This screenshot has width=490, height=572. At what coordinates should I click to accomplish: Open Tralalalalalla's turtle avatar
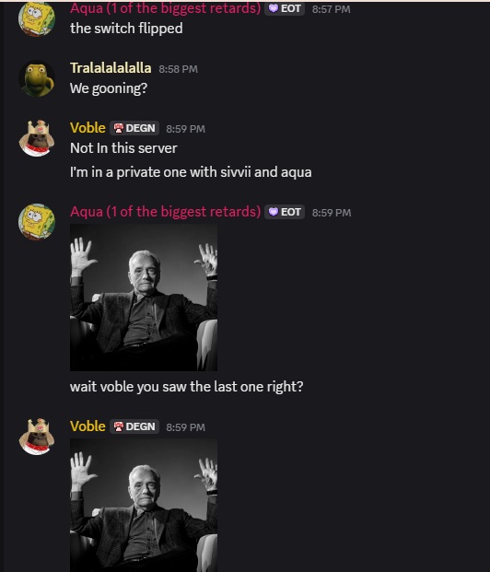[37, 78]
